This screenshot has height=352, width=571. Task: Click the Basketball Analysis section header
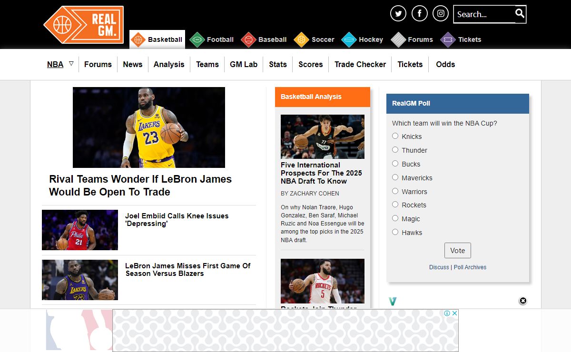click(x=323, y=97)
